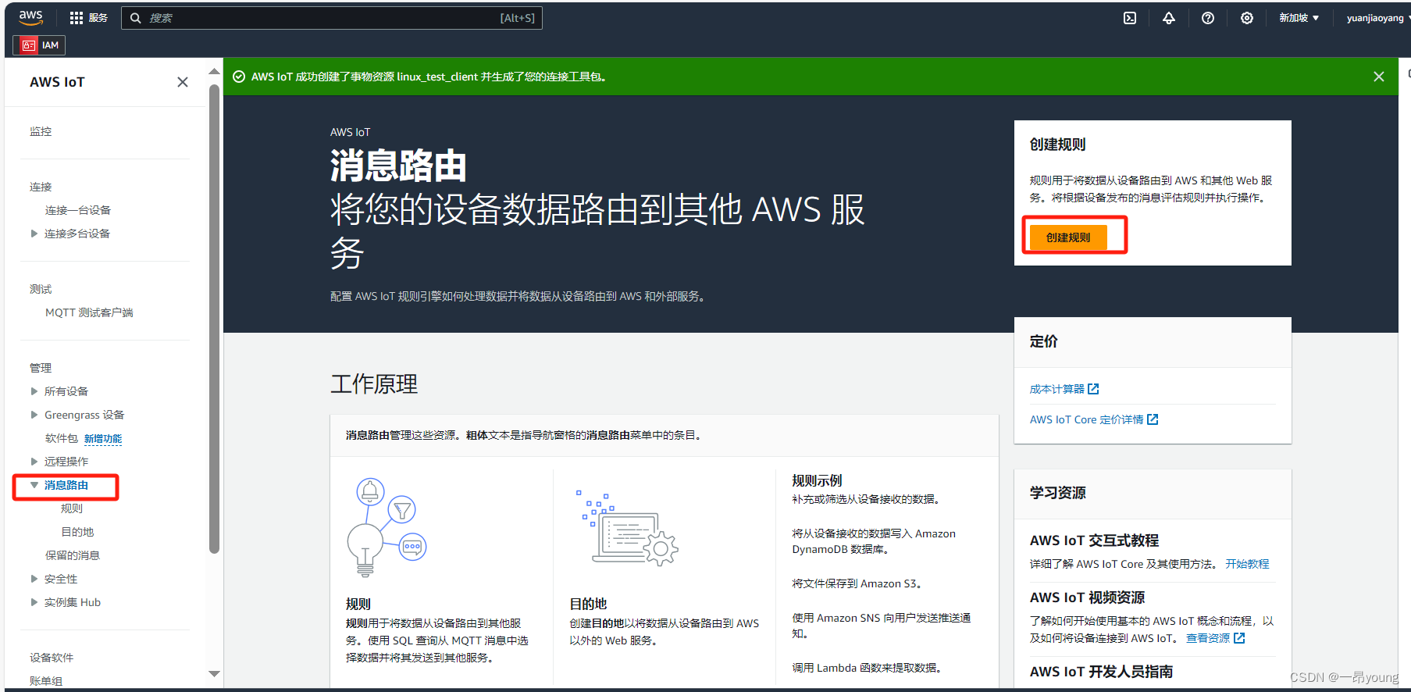
Task: Click the sidebar vertical scrollbar thumb
Action: 214,319
